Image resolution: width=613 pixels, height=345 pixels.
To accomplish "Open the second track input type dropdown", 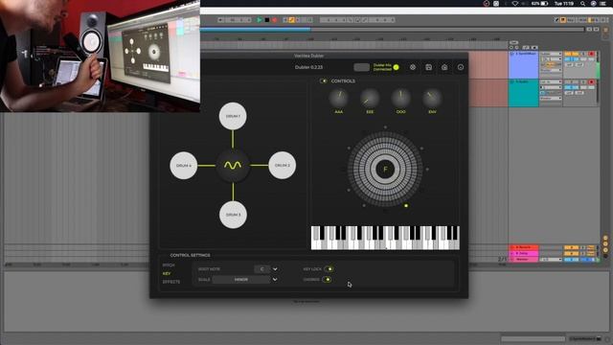I will [552, 82].
